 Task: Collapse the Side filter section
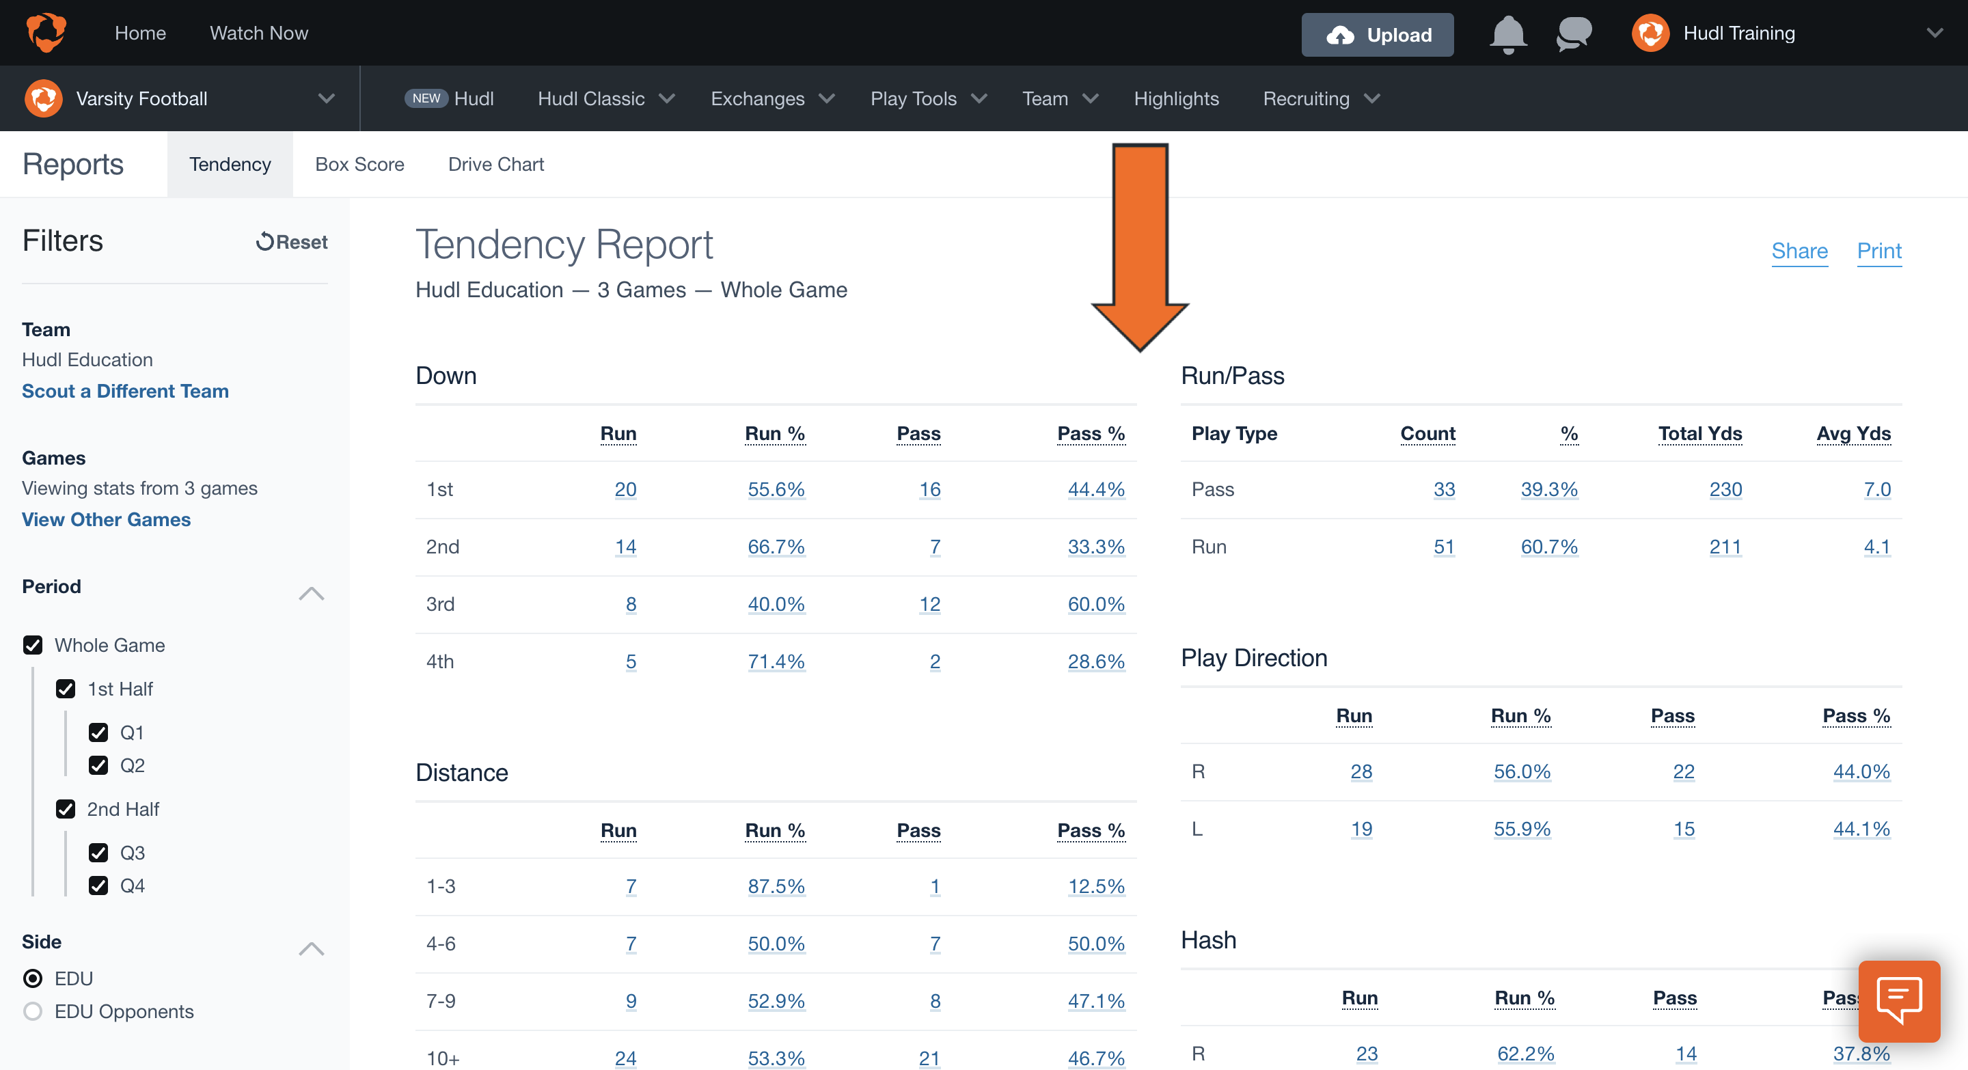point(311,948)
